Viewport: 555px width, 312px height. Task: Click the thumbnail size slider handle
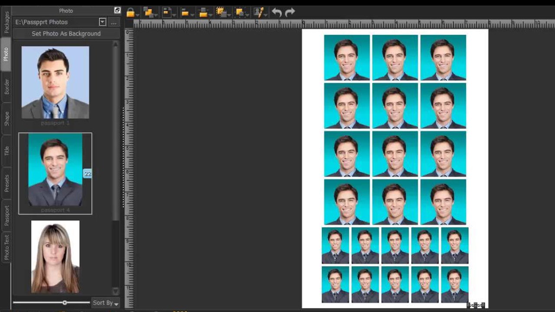tap(65, 302)
